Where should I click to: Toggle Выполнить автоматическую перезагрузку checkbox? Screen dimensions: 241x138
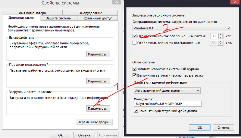point(134,75)
